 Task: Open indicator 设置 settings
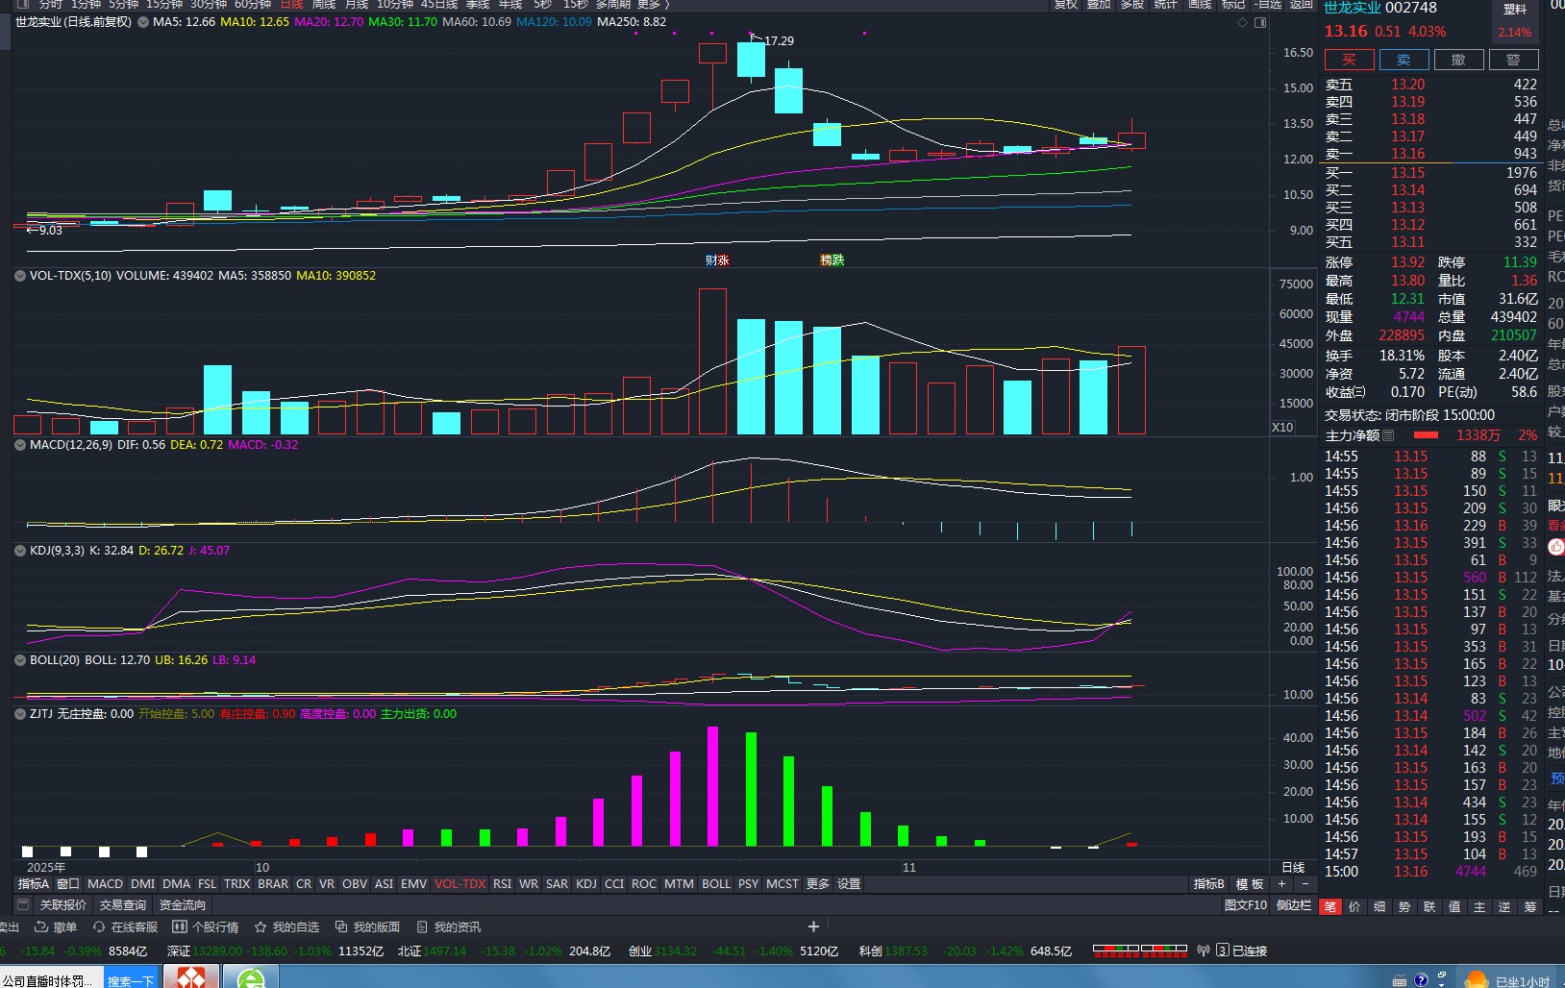pyautogui.click(x=849, y=884)
